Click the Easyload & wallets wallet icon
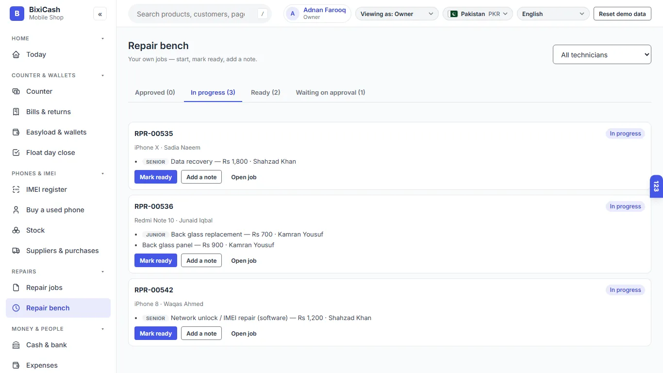The width and height of the screenshot is (663, 373). pos(16,132)
